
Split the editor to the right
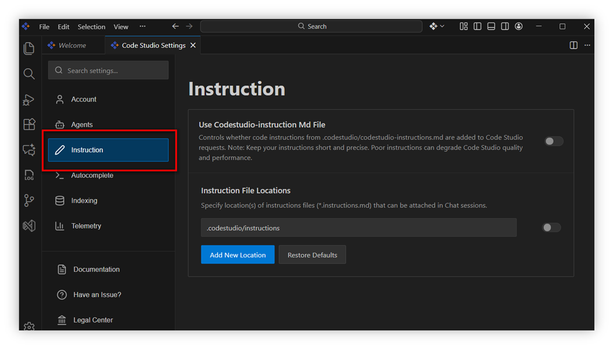click(x=573, y=45)
